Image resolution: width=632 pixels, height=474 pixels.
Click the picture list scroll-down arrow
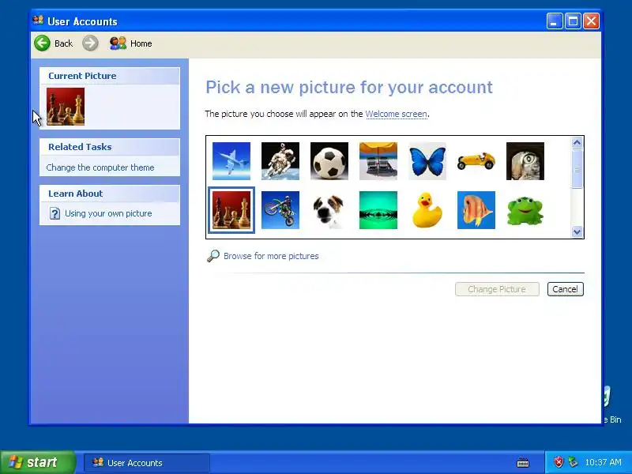[x=577, y=231]
